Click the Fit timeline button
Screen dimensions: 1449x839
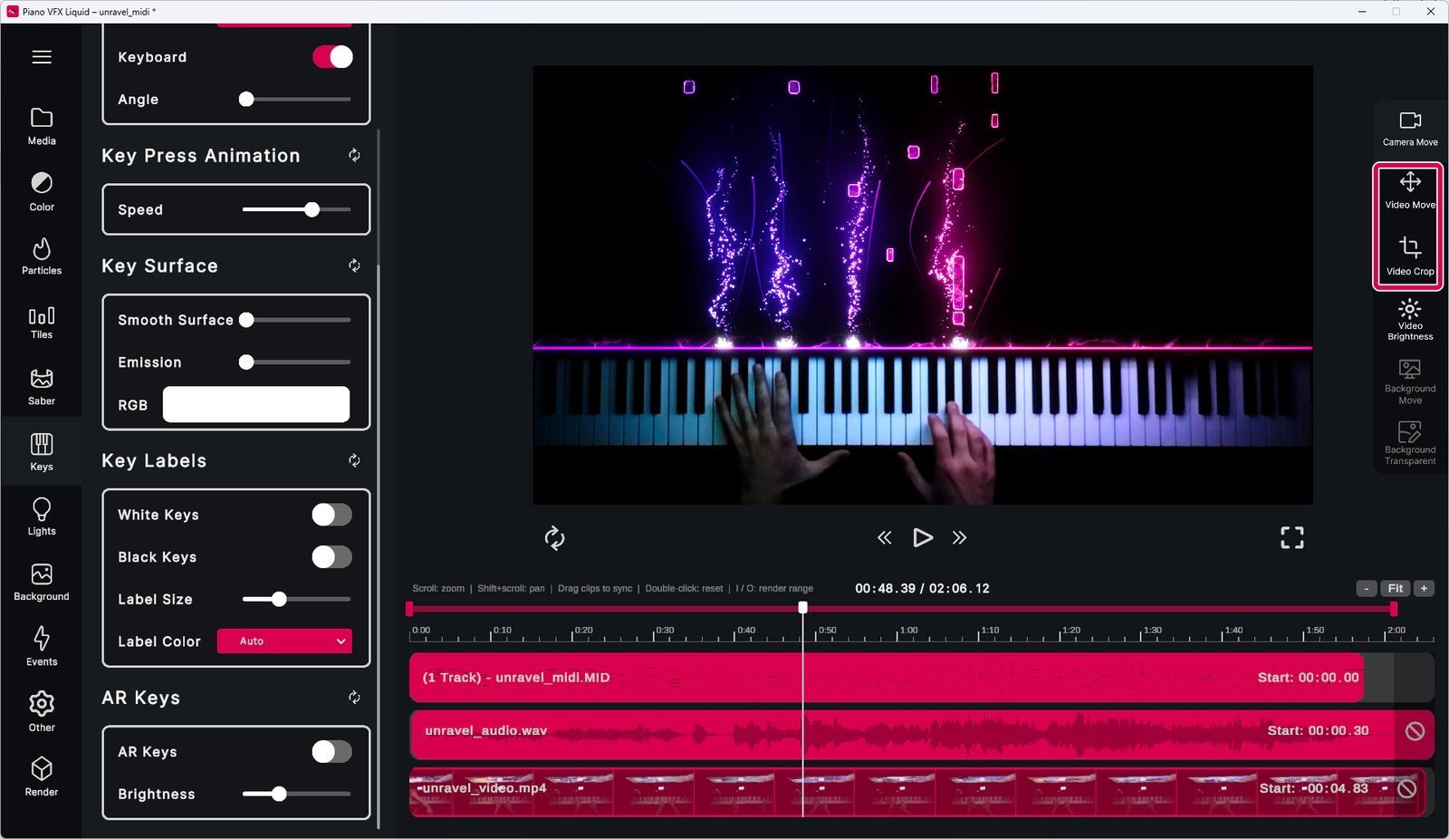(x=1396, y=589)
